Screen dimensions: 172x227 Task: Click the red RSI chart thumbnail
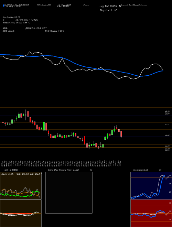coord(151,213)
